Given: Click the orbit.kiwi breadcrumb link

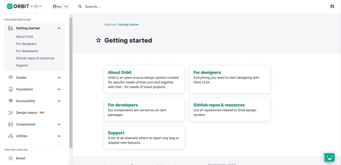Looking at the screenshot, I should [x=110, y=25].
